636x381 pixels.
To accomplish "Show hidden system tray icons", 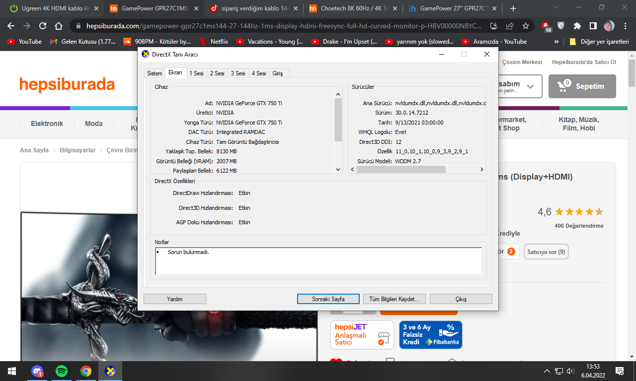I will pos(547,371).
